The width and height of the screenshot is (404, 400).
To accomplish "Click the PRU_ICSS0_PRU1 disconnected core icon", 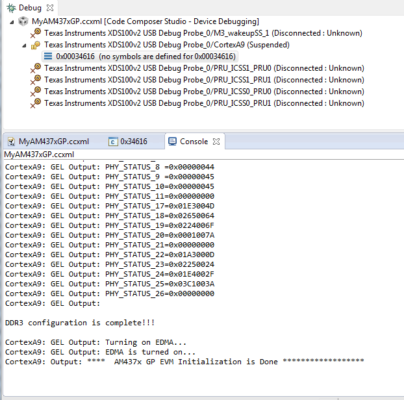I will point(36,103).
